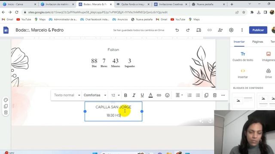Viewport: 275px width, 154px height.
Task: Toggle italic formatting
Action: (x=134, y=95)
